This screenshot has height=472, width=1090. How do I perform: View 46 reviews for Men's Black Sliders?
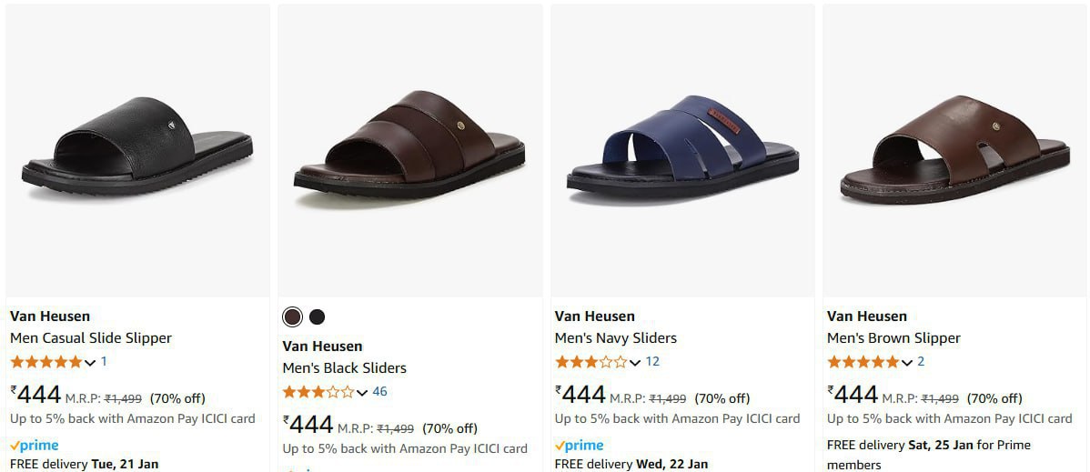379,392
